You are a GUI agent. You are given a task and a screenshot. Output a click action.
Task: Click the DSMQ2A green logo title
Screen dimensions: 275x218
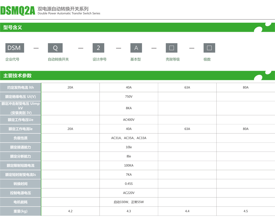(18, 11)
